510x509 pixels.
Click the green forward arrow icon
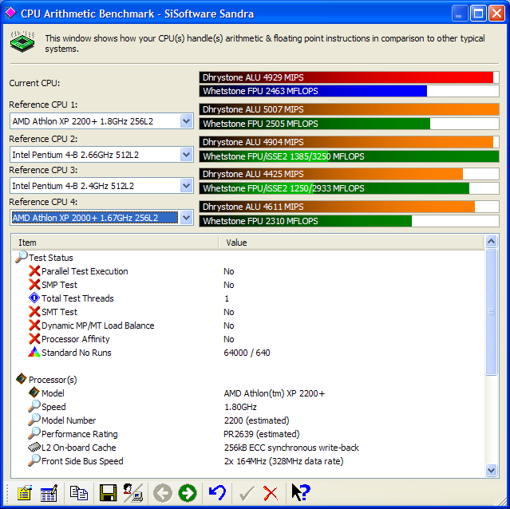point(188,493)
